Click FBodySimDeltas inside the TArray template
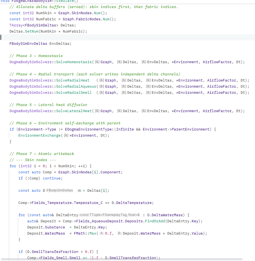The height and width of the screenshot is (261, 255). pyautogui.click(x=41, y=25)
